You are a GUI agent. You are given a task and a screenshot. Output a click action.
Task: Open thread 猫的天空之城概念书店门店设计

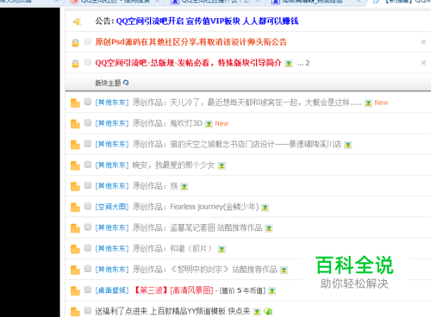click(x=237, y=144)
